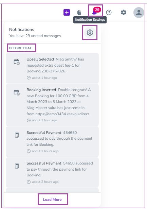
Task: Click calculator icon of 454650 payment notification
Action: pos(17,135)
